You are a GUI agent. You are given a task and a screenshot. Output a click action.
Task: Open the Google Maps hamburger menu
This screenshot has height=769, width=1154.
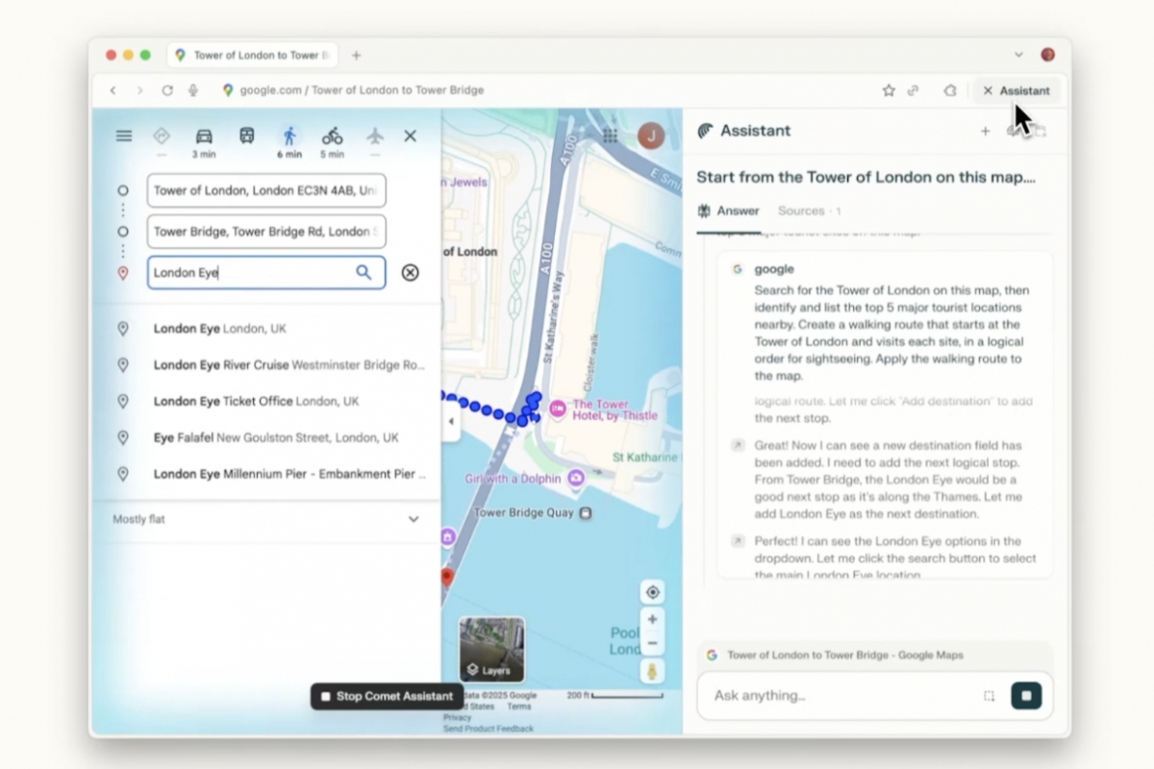[x=124, y=136]
